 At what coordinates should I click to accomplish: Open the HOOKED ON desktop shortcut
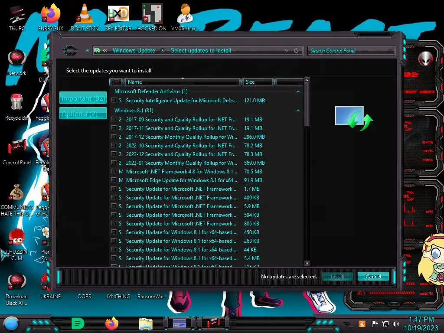pyautogui.click(x=152, y=17)
